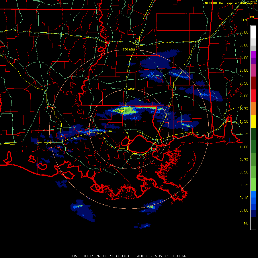The width and height of the screenshot is (258, 258).
Task: Click the 4.00 legend value
Action: pyautogui.click(x=244, y=58)
